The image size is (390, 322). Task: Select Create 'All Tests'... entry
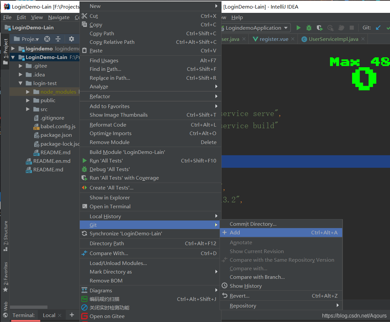click(150, 188)
